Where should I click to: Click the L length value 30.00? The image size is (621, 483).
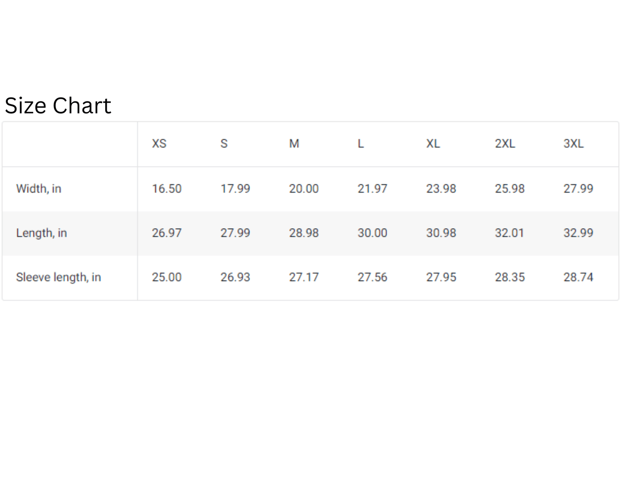(x=372, y=233)
